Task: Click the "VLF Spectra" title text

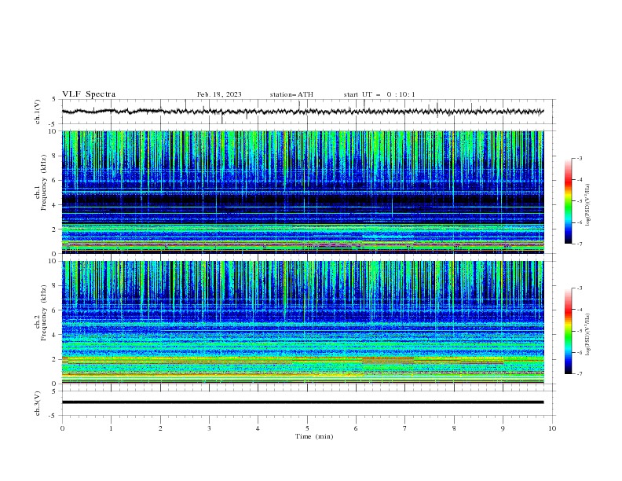Action: (x=89, y=94)
